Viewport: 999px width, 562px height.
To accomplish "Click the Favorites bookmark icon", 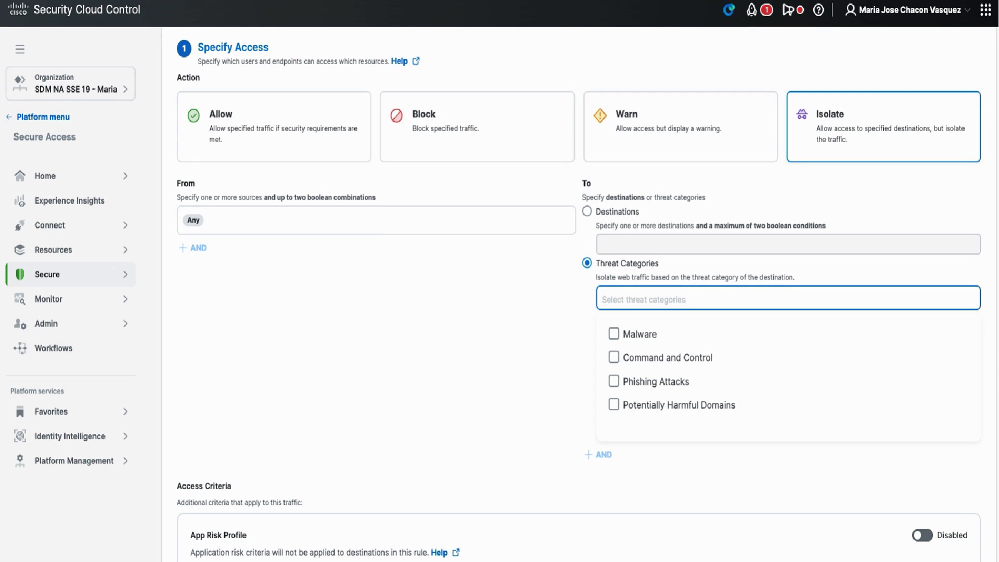I will point(20,412).
